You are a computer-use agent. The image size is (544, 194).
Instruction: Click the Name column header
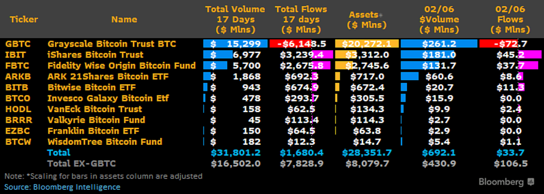pos(124,19)
